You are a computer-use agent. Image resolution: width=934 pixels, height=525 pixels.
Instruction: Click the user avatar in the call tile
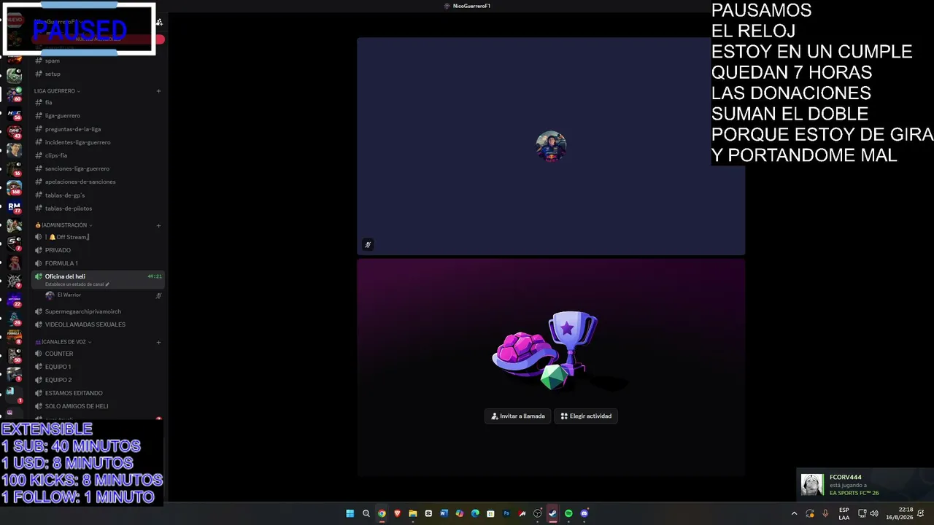pyautogui.click(x=551, y=147)
